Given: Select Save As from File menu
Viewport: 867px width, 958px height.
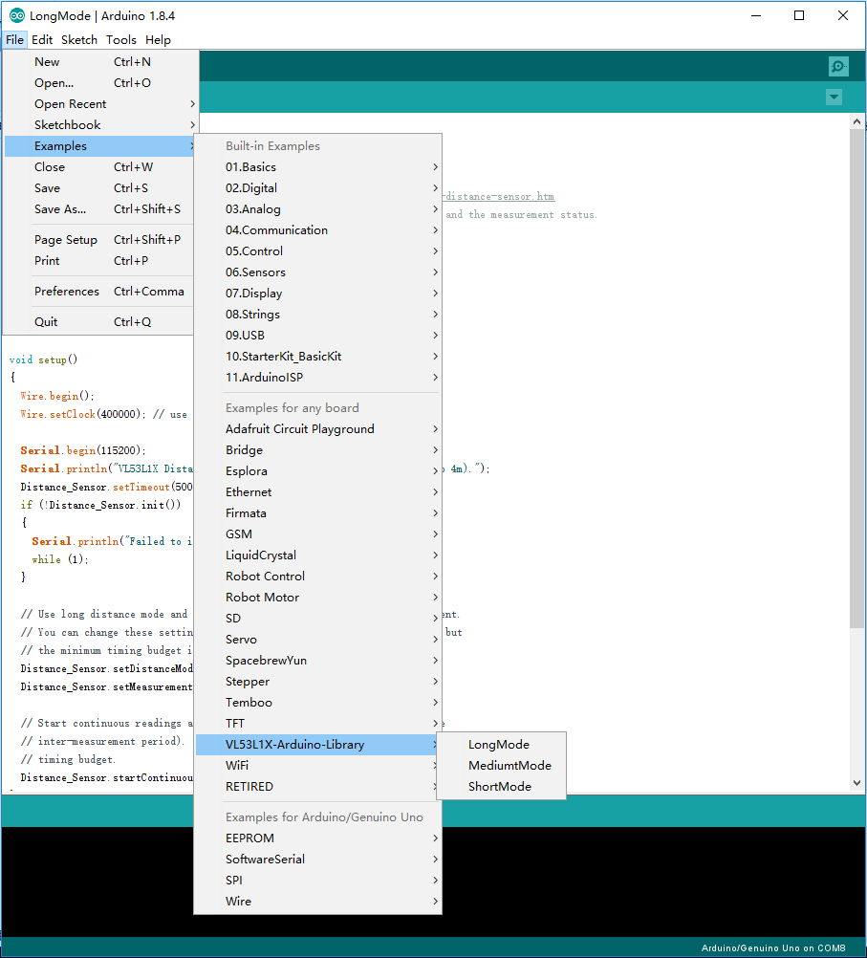Looking at the screenshot, I should click(x=100, y=209).
